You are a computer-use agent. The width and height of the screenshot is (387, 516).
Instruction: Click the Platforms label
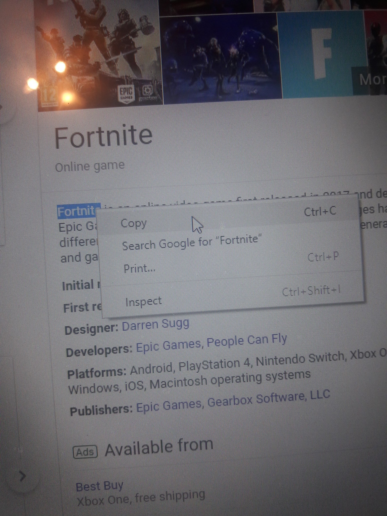(97, 373)
